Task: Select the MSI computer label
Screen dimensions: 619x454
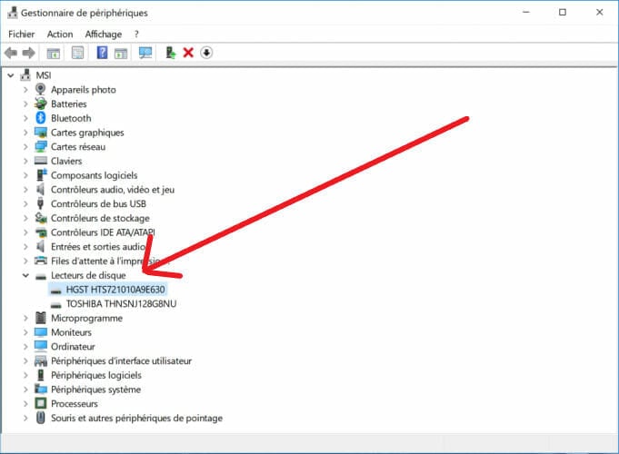Action: [x=44, y=75]
